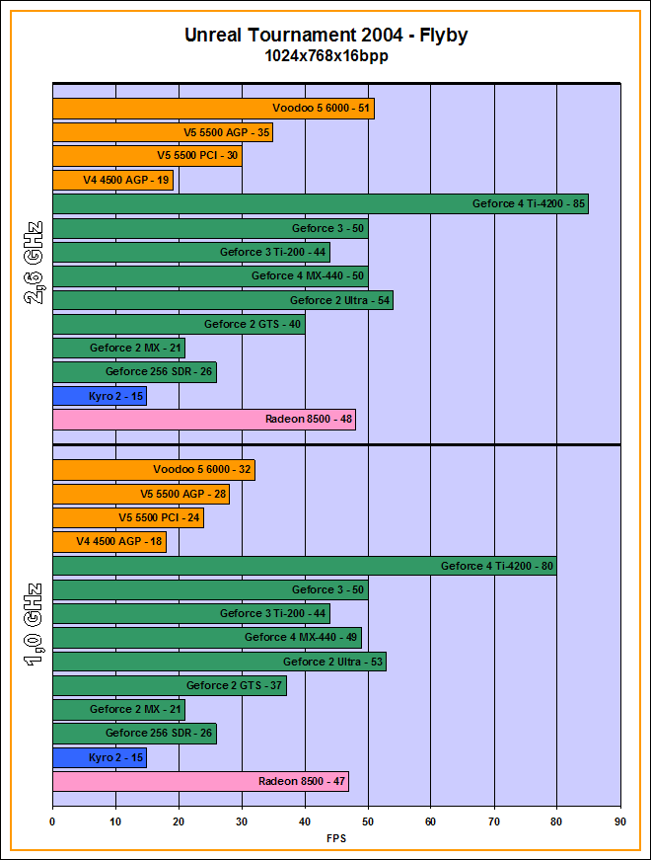Screen dimensions: 651x860
Task: Click the 2,6 GHz vertical section label
Action: (x=34, y=263)
